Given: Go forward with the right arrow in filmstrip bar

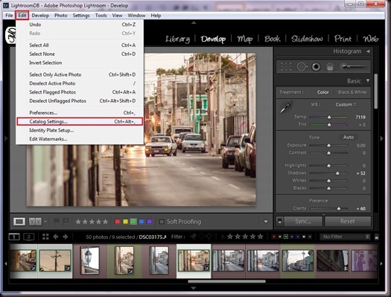Looking at the screenshot, I should tap(65, 237).
